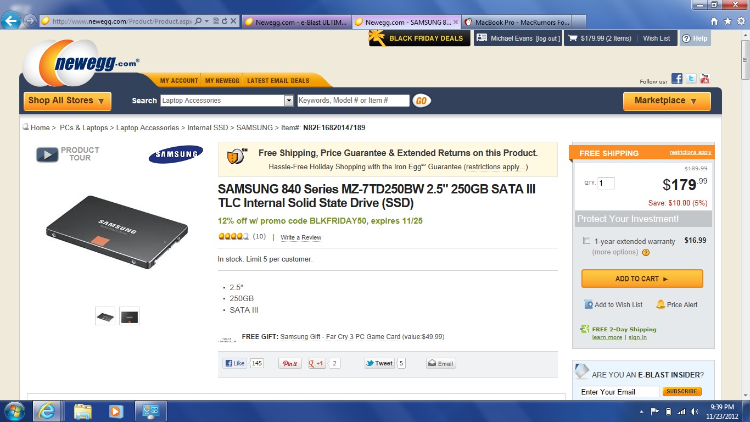This screenshot has height=422, width=750.
Task: Open shopping cart icon showing $179.99
Action: 573,38
